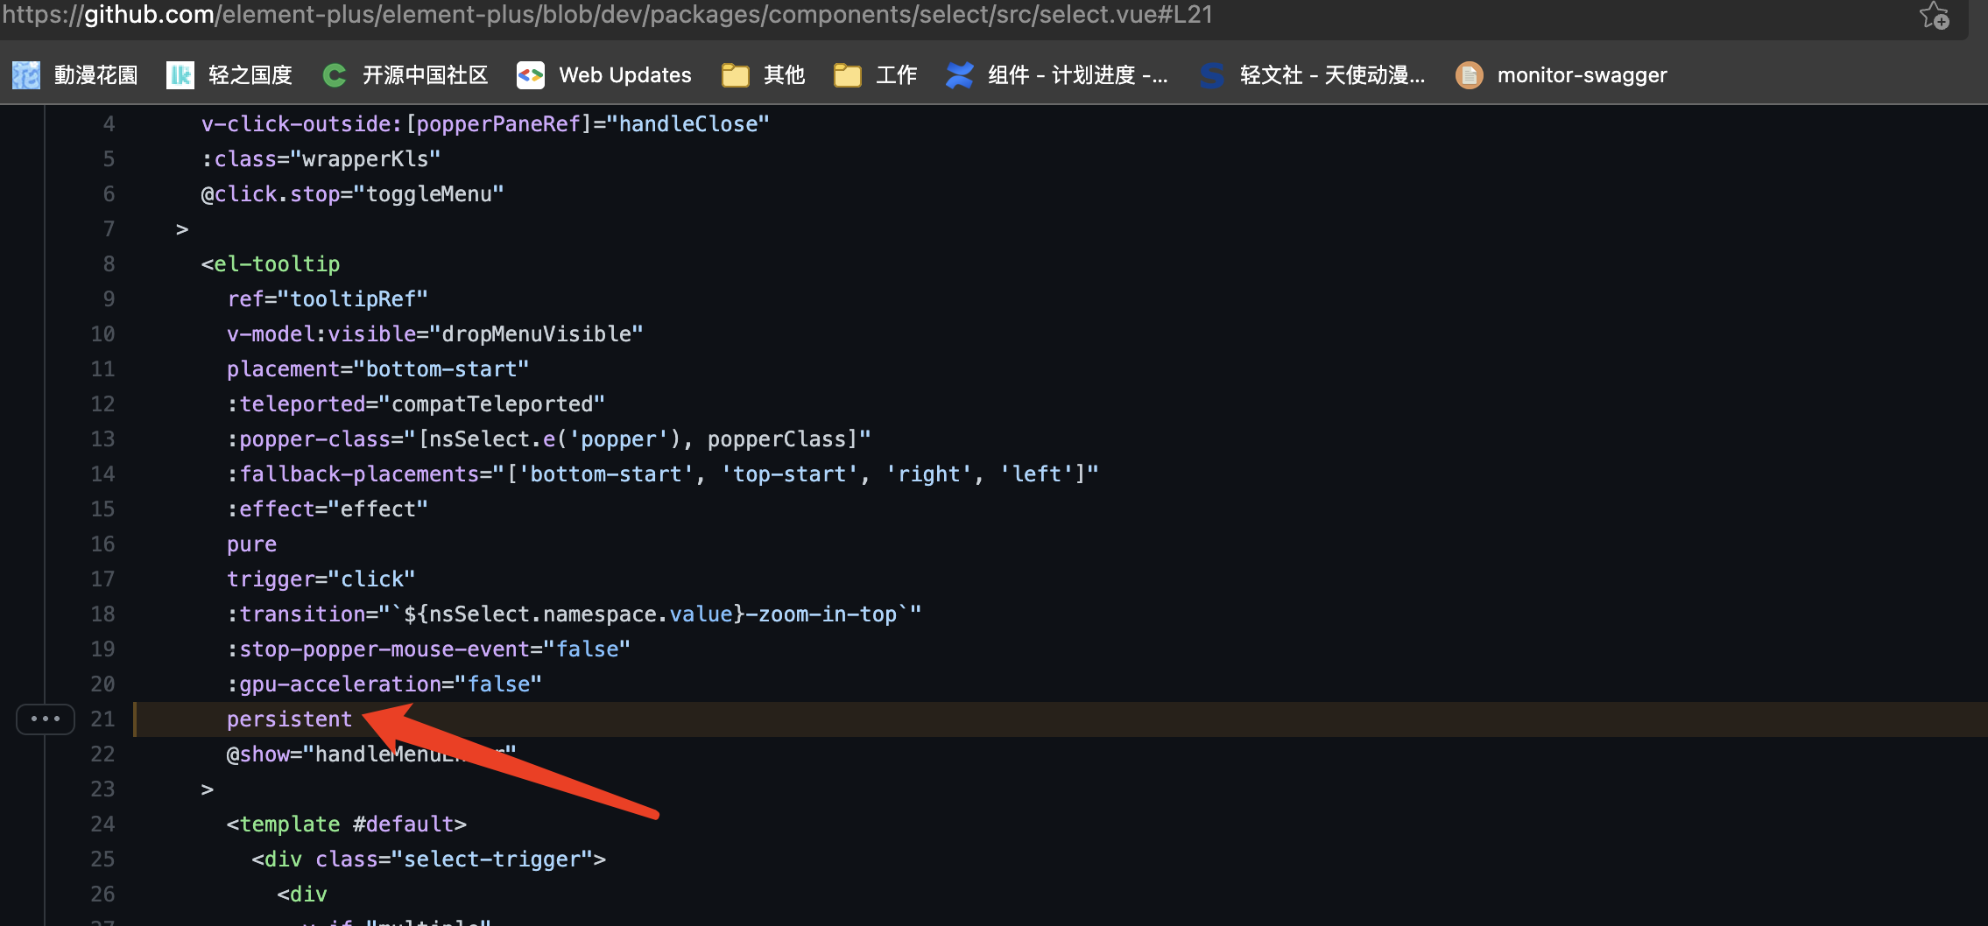
Task: Select the highlighted persistent attribute on line 21
Action: pos(289,719)
